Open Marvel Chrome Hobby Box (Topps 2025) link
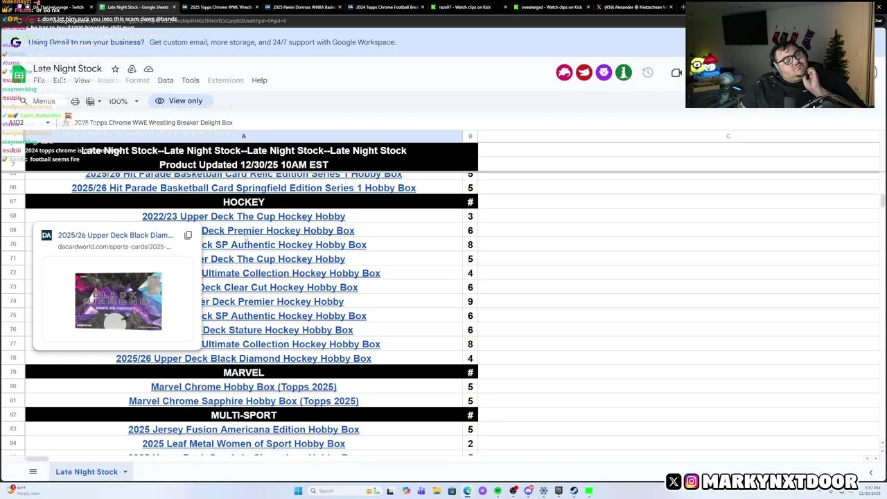The image size is (887, 499). (x=243, y=387)
